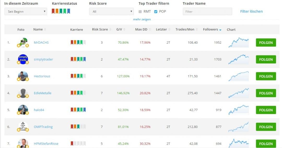Click FOLGEN button for halo84

click(266, 110)
